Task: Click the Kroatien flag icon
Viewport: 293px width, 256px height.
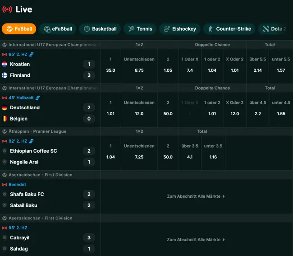Action: tap(5, 64)
